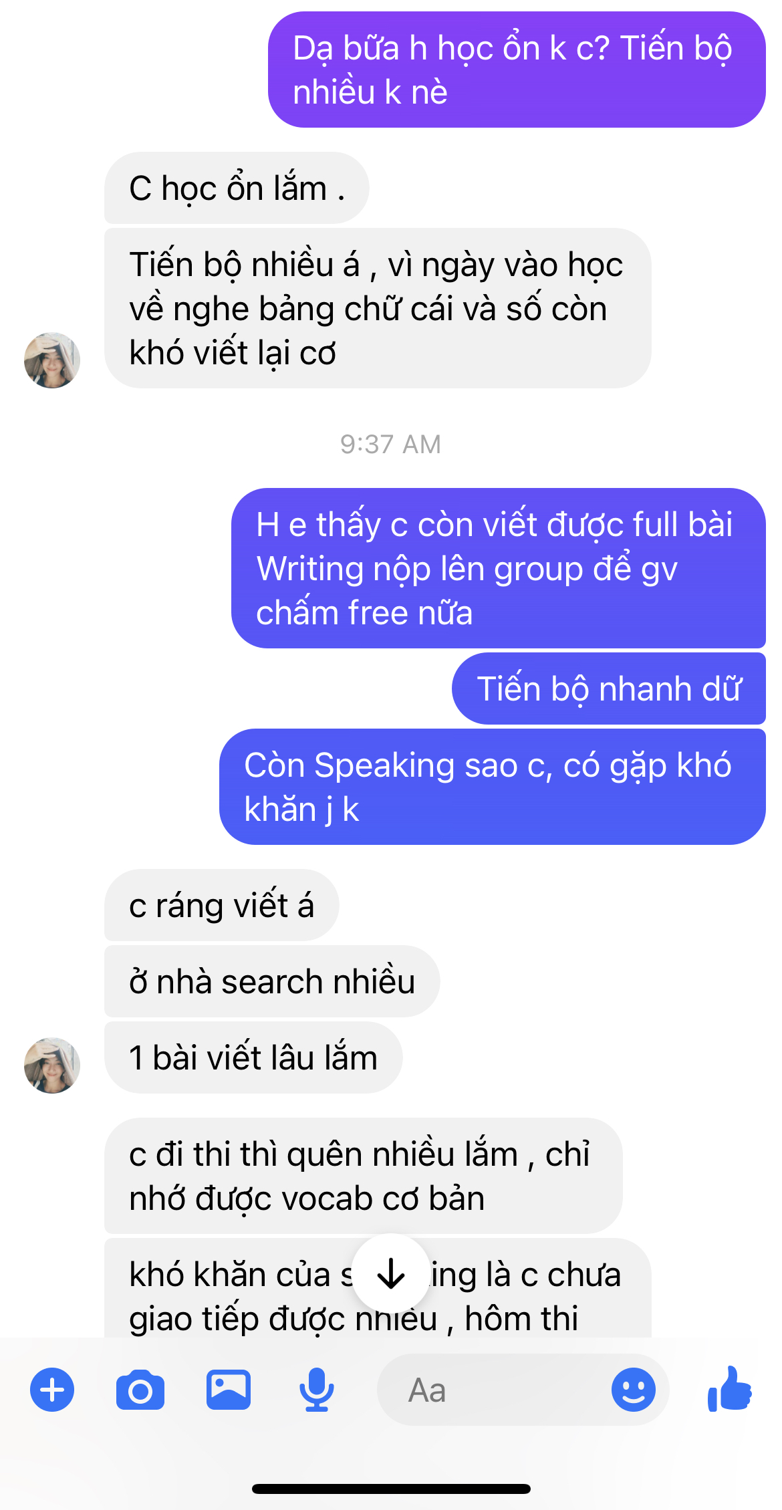Open the plus more-actions menu
The width and height of the screenshot is (782, 1510).
[x=52, y=1390]
